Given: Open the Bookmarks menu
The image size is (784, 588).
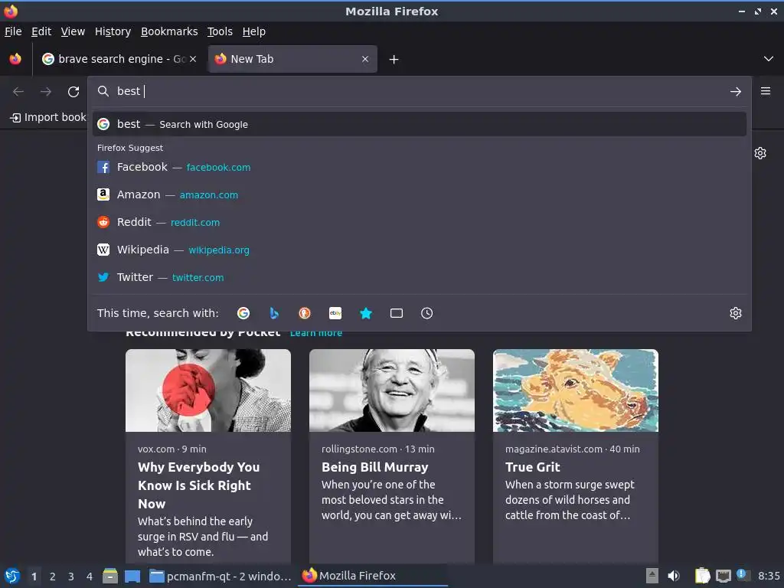Looking at the screenshot, I should 169,31.
